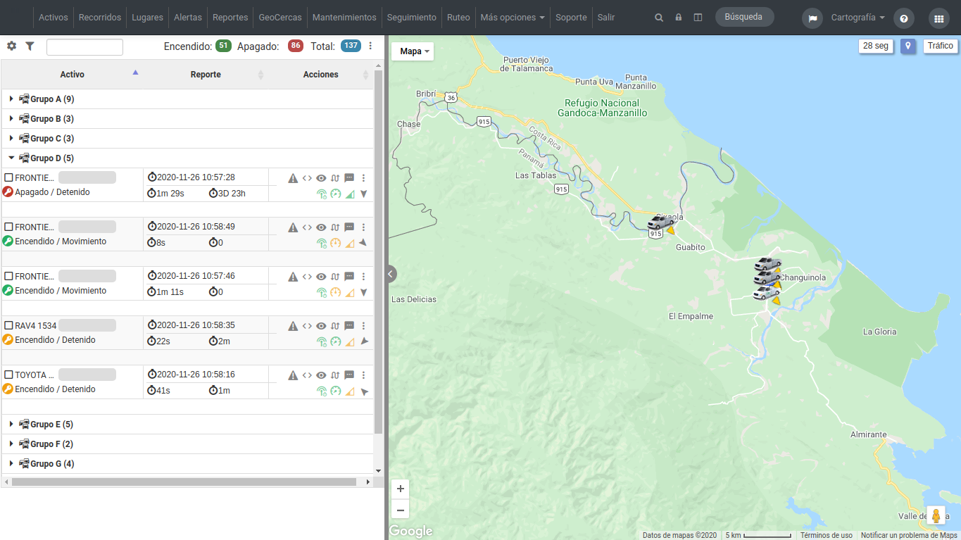Open code brackets icon on RAV4 1534 row
The height and width of the screenshot is (540, 961).
(307, 326)
